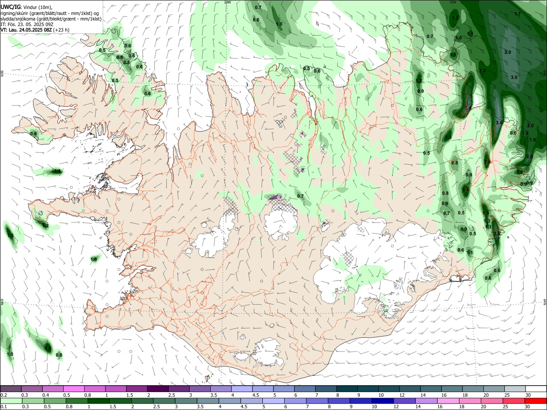
Task: Click the "2.9" precipitation value on the map
Action: tap(508, 52)
